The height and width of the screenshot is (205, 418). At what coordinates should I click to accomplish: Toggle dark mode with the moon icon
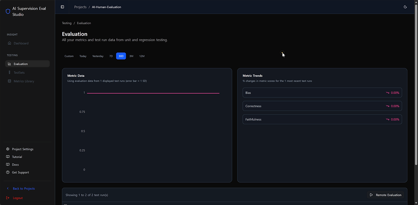(x=405, y=7)
